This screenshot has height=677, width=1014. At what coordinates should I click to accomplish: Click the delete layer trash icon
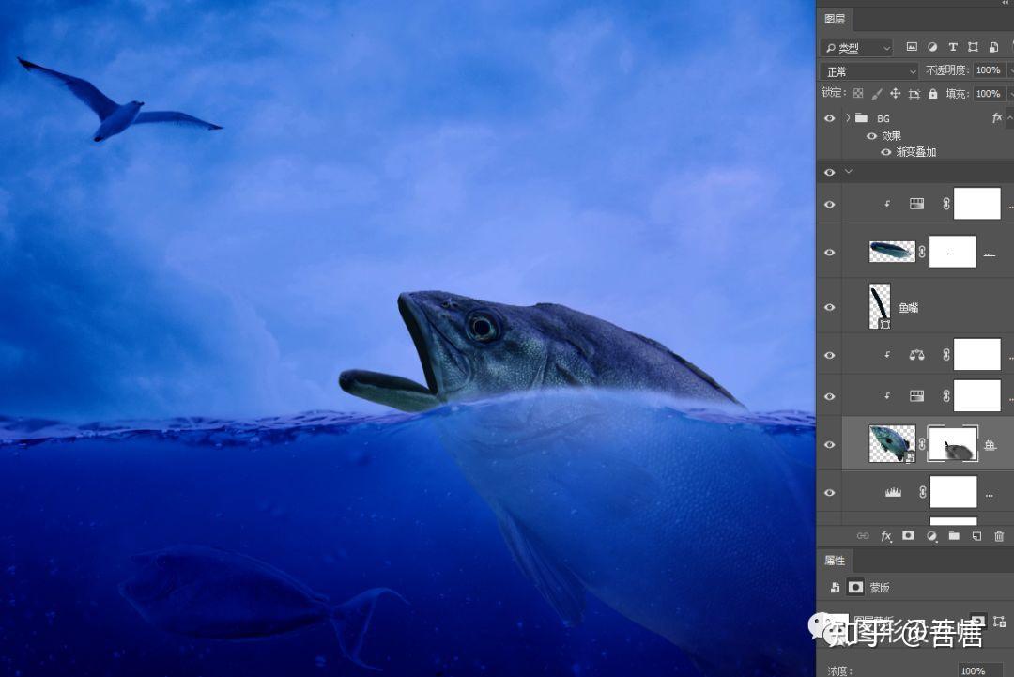(997, 535)
